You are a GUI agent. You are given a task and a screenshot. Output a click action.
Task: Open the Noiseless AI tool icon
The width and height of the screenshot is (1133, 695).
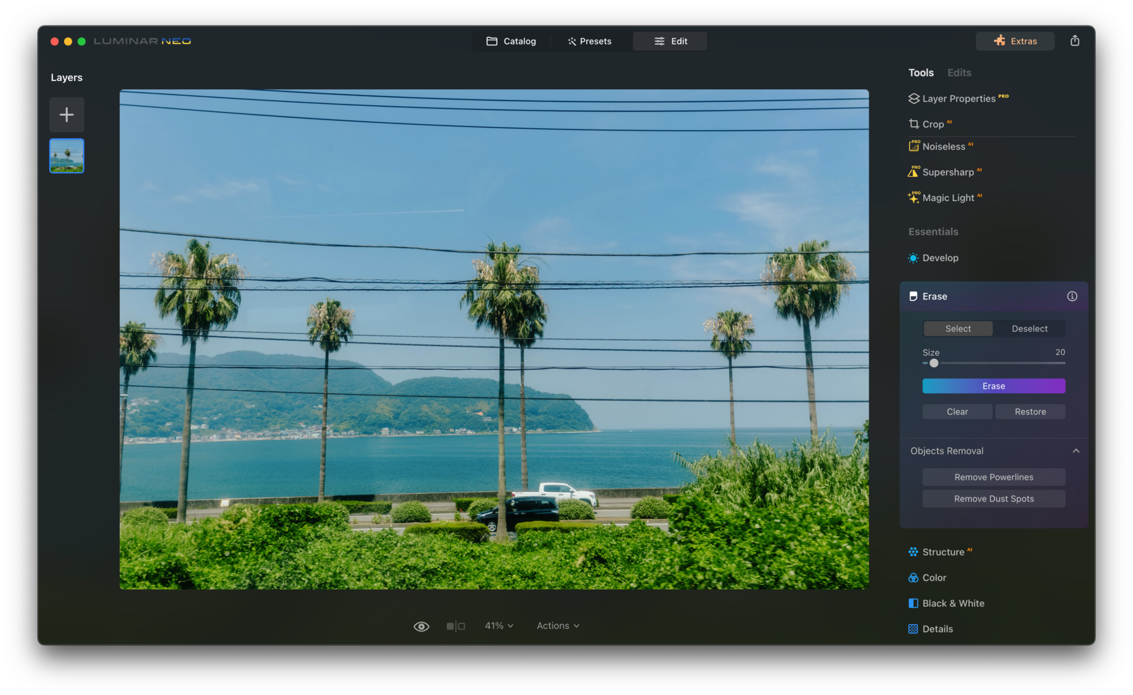(914, 146)
